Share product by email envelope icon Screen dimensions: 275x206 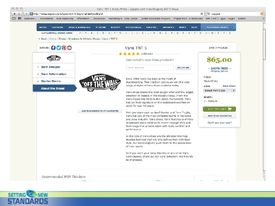[x=70, y=48]
